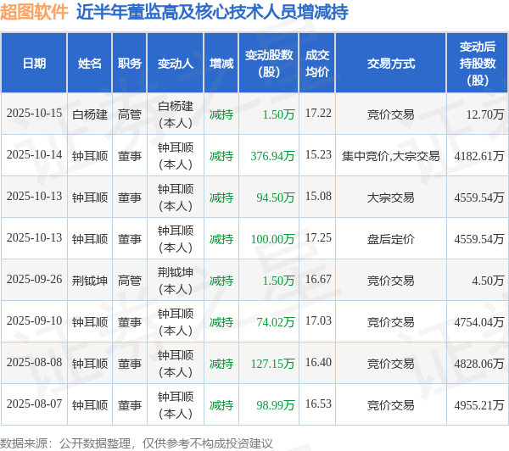The width and height of the screenshot is (509, 451).
Task: Click holdings value 4955.21万
Action: (x=479, y=405)
